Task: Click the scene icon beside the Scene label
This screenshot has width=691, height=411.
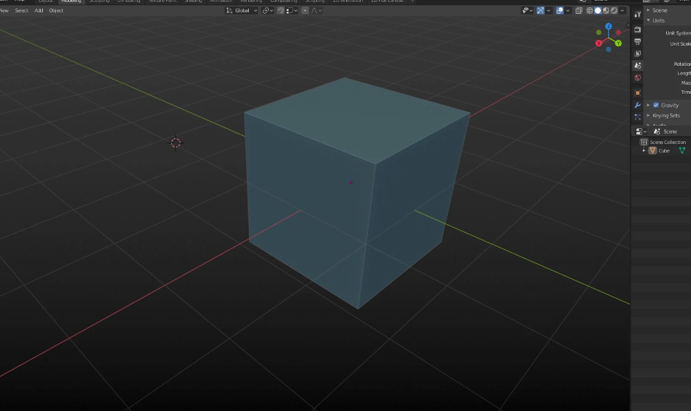Action: coord(656,132)
